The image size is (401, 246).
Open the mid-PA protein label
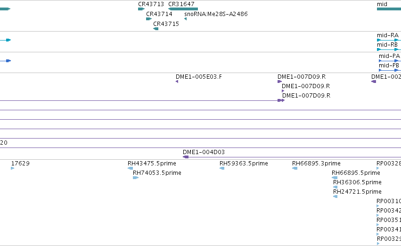390,56
